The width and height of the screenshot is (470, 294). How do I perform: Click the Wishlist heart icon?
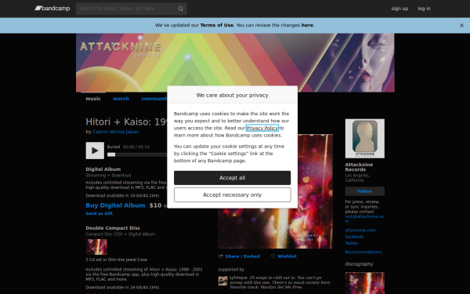pos(273,256)
